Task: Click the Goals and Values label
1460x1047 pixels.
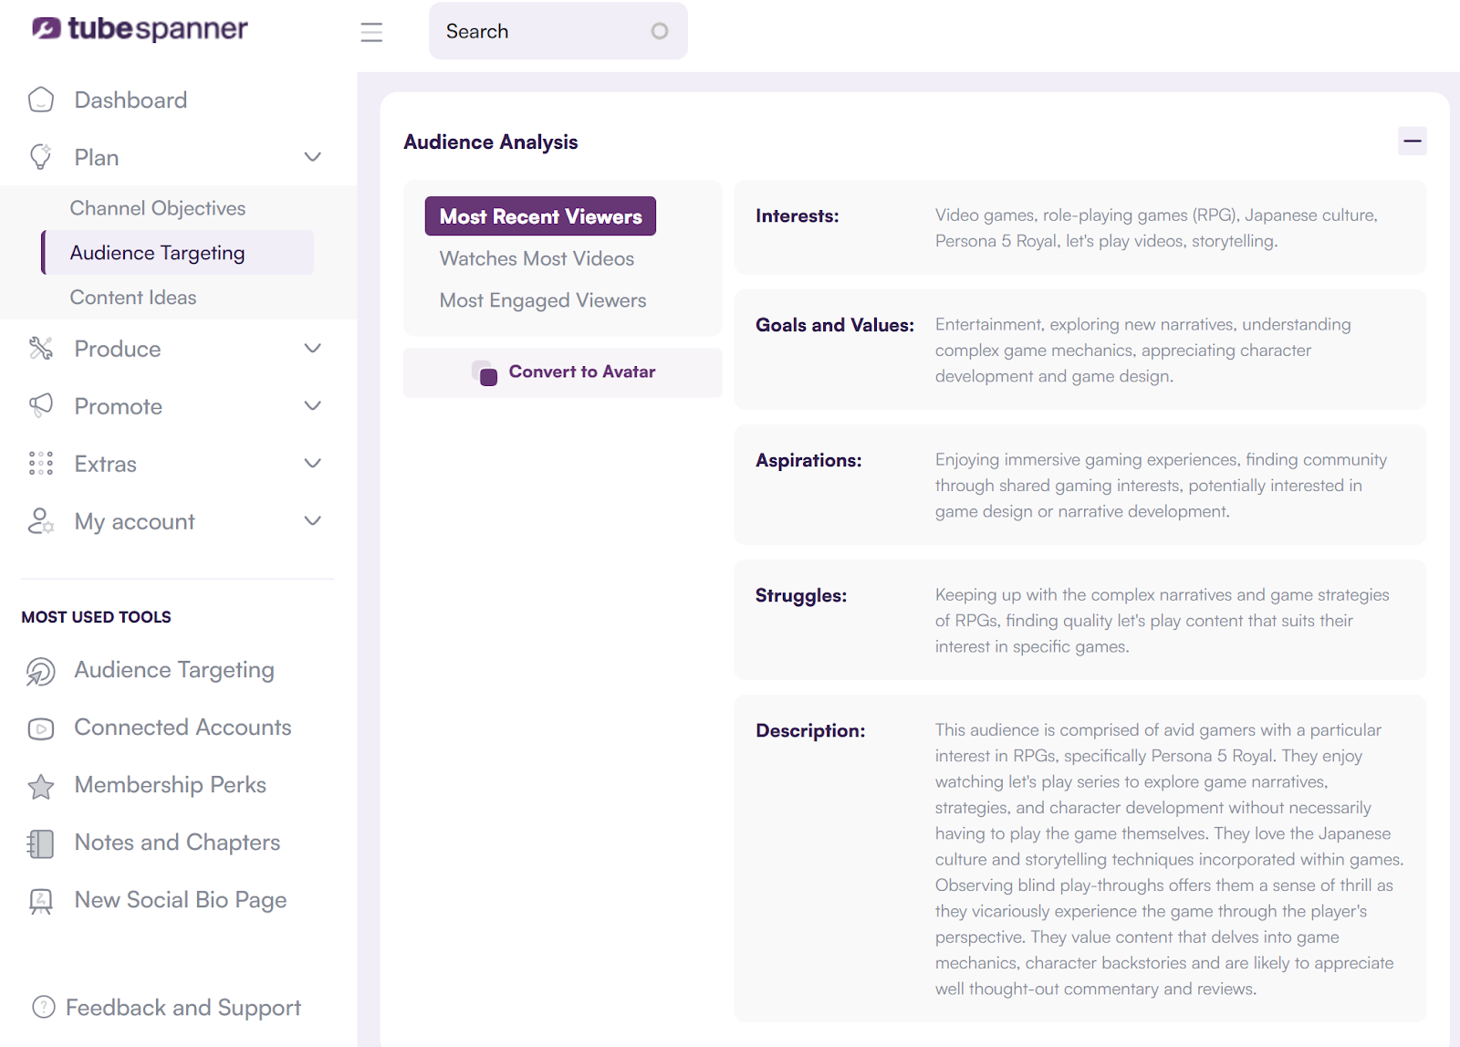Action: pos(835,325)
